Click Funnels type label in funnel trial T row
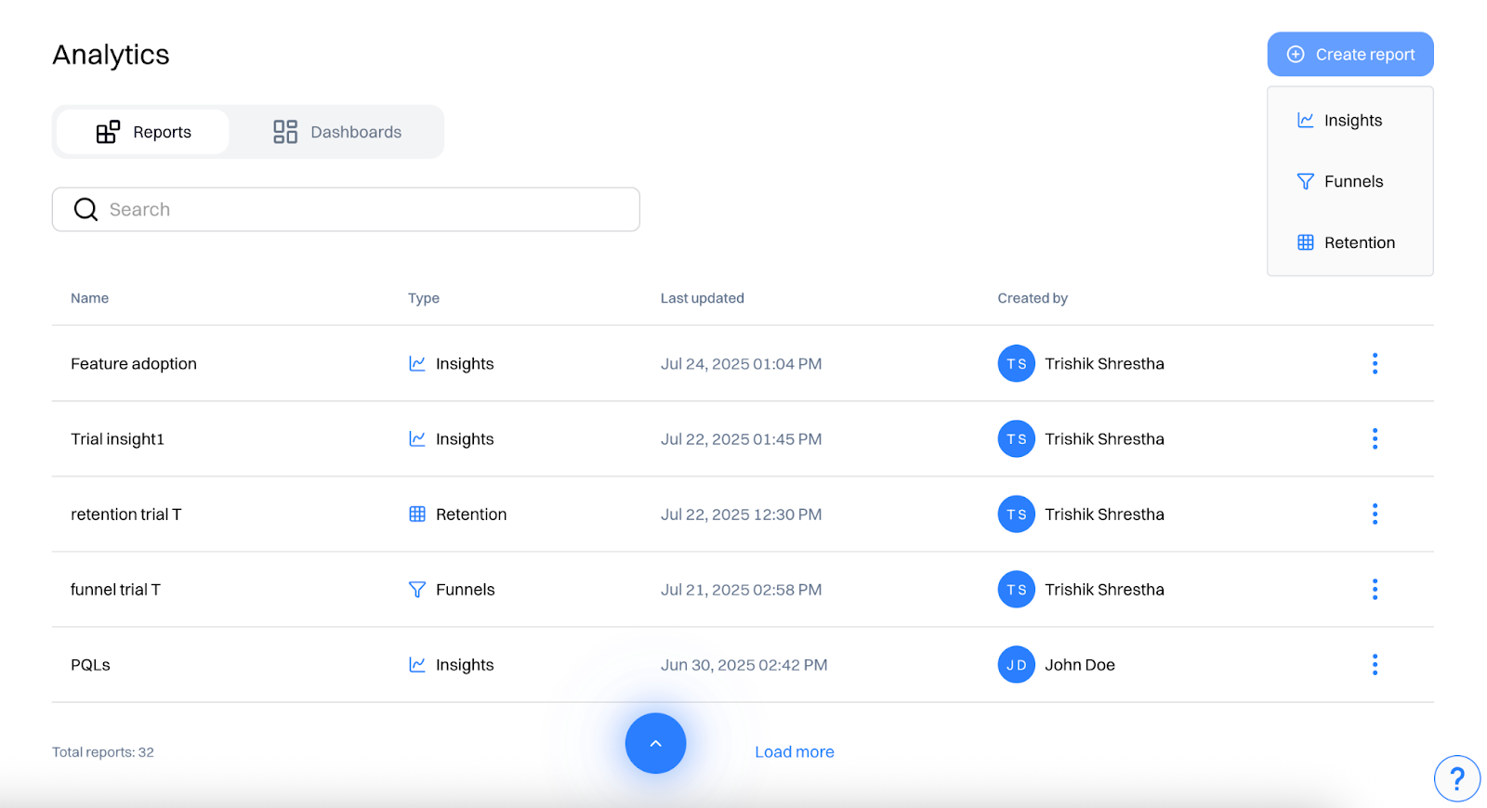Screen dimensions: 1487x808 [x=466, y=590]
